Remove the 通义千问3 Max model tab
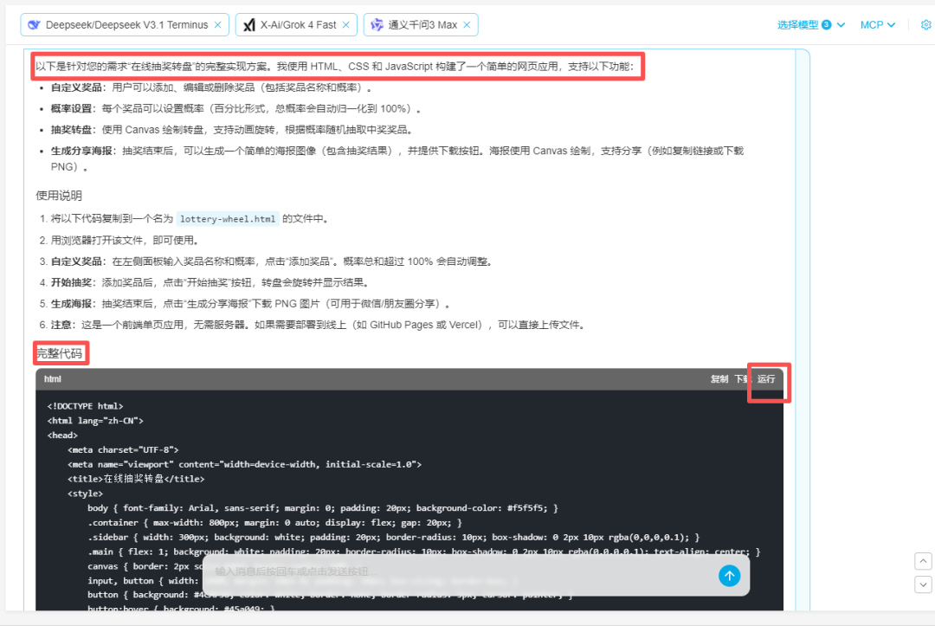Screen dimensions: 935x626 pyautogui.click(x=467, y=25)
